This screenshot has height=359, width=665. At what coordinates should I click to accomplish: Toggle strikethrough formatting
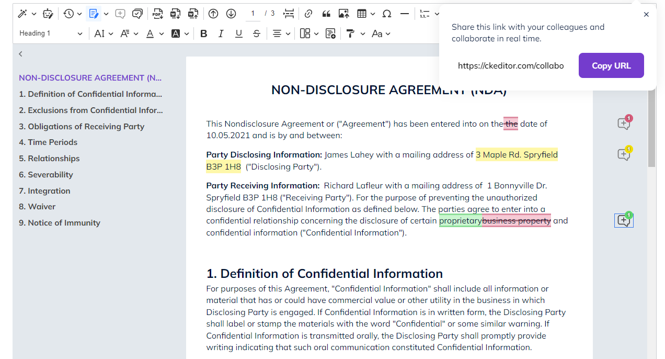[x=256, y=33]
